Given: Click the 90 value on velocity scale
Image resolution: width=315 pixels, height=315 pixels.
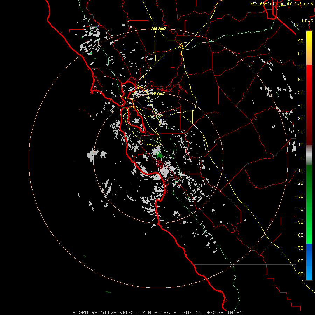Looking at the screenshot, I should click(301, 41).
